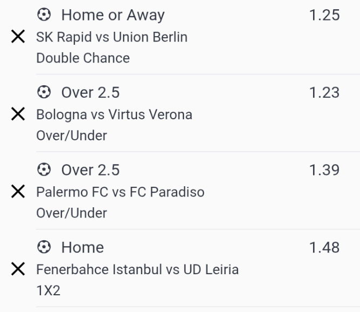Remove the Fenerbahce Istanbul vs UD Leiria bet
The image size is (360, 312).
click(18, 269)
